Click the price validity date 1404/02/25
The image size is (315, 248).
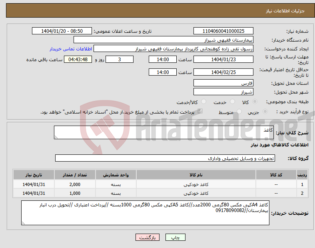(223, 72)
